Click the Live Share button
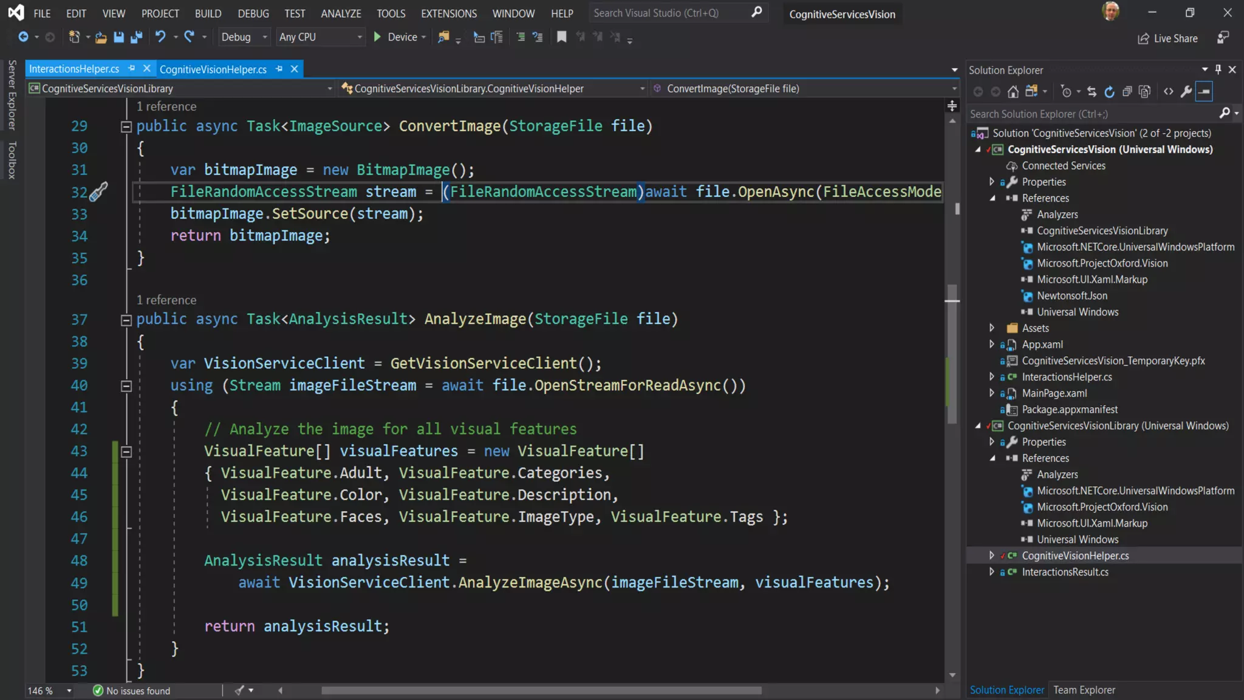1244x700 pixels. click(x=1167, y=38)
